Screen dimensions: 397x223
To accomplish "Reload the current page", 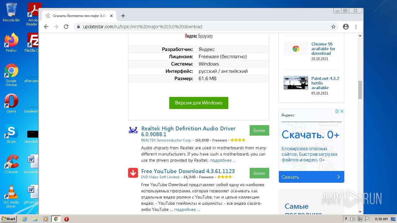I will click(66, 27).
